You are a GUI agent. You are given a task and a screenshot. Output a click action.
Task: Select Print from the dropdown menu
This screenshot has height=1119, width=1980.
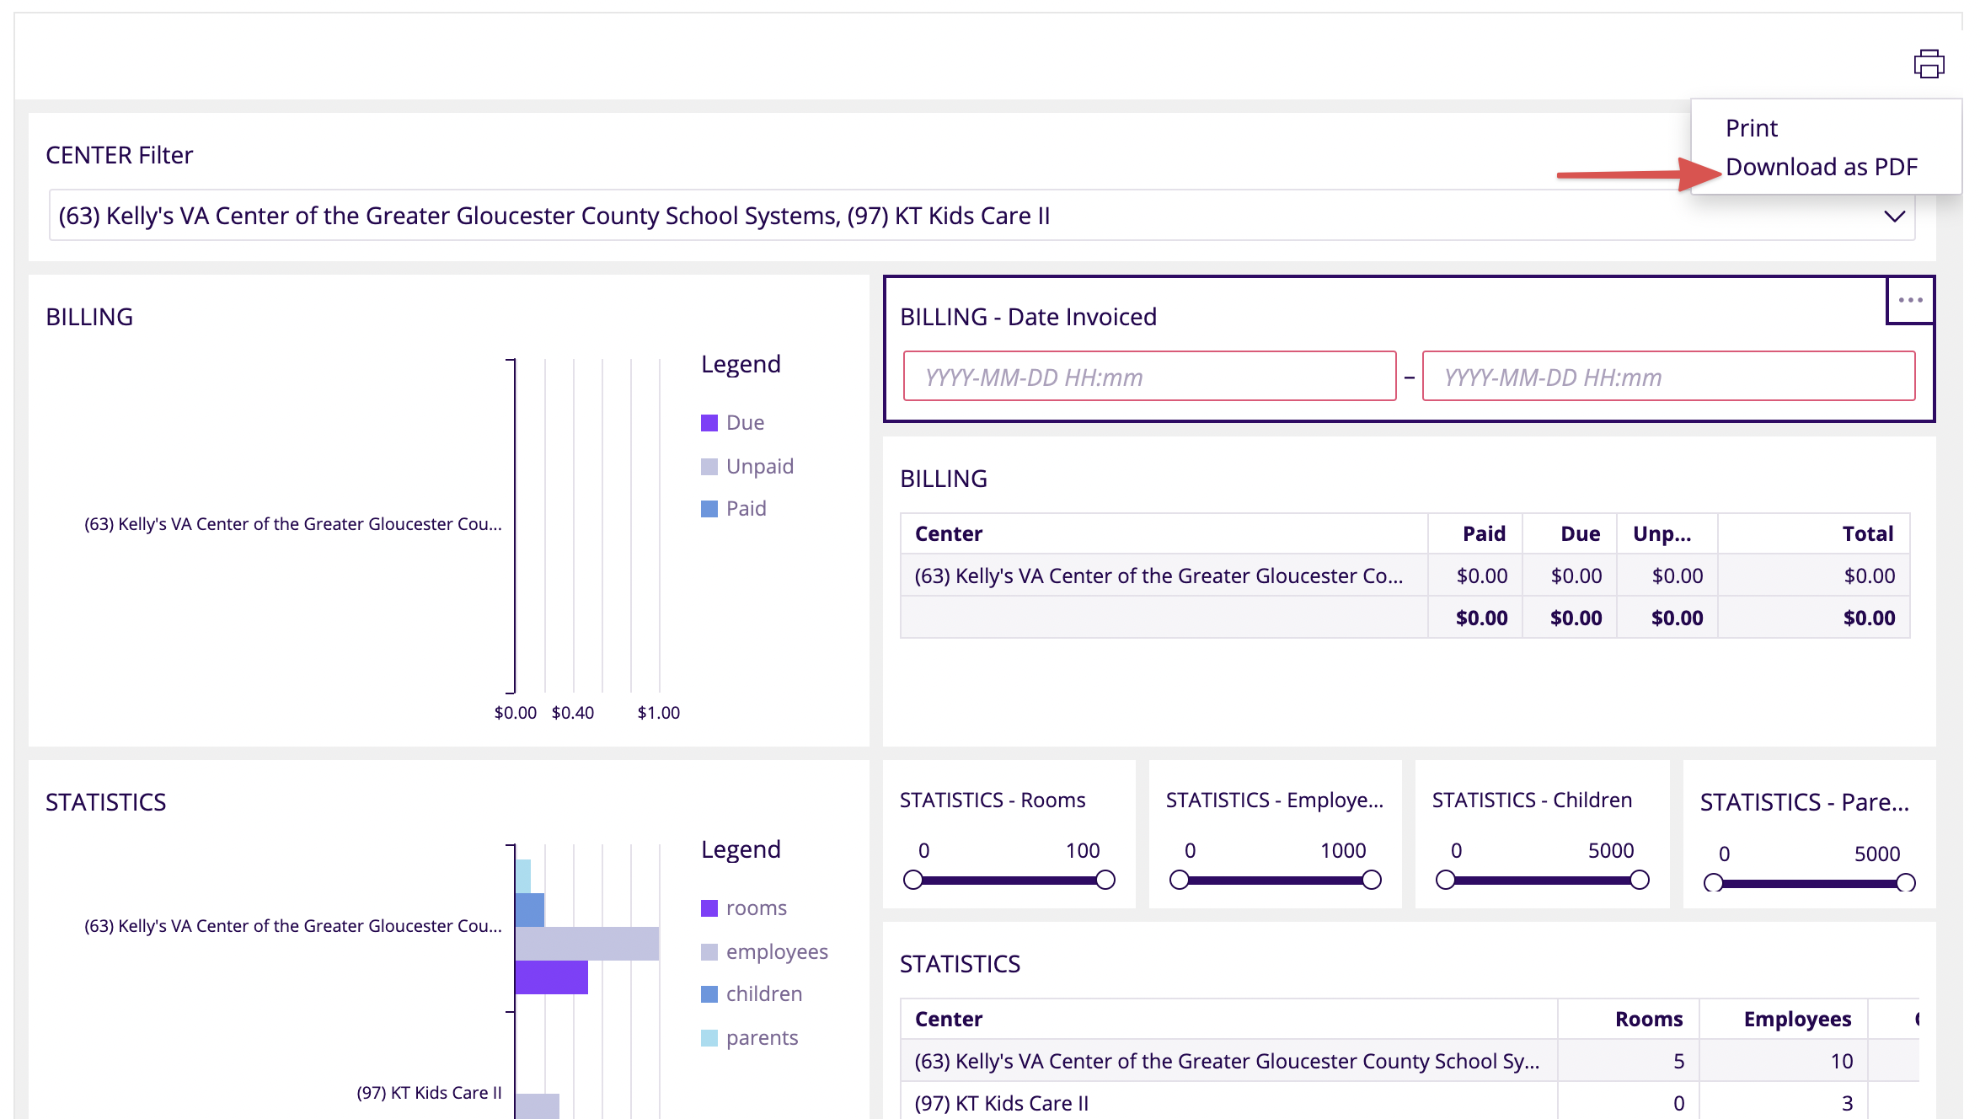pos(1752,128)
